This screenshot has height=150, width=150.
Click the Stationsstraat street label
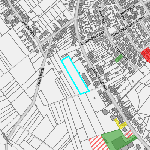pos(99,79)
